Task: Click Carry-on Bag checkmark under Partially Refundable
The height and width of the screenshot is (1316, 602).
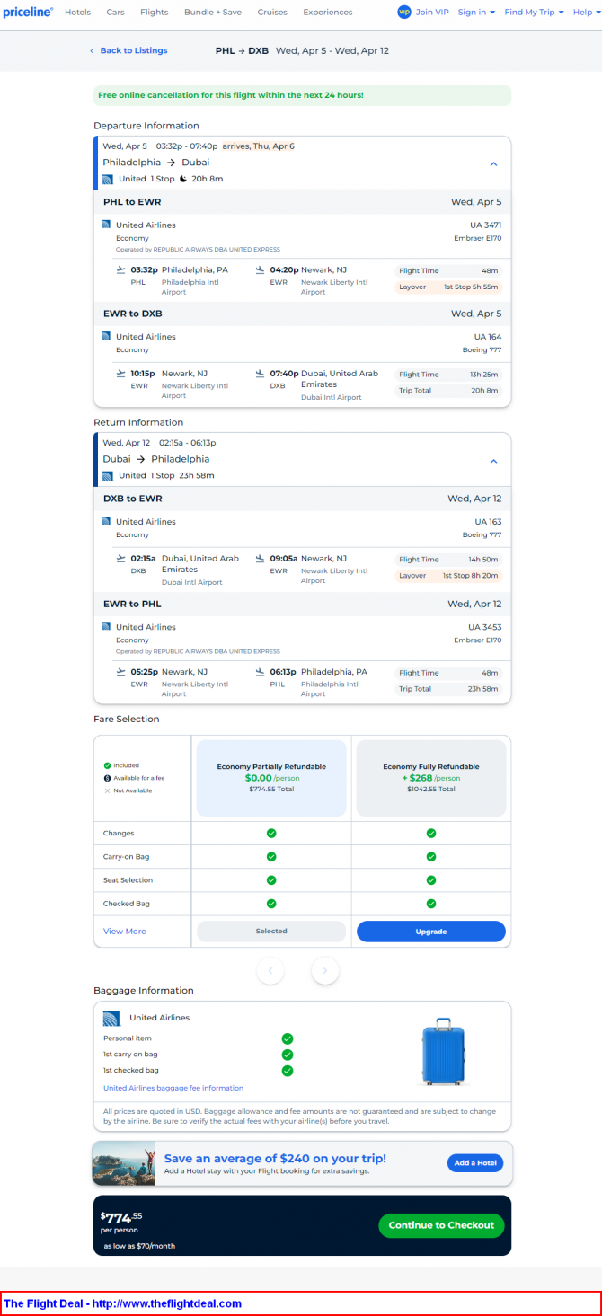Action: click(271, 857)
